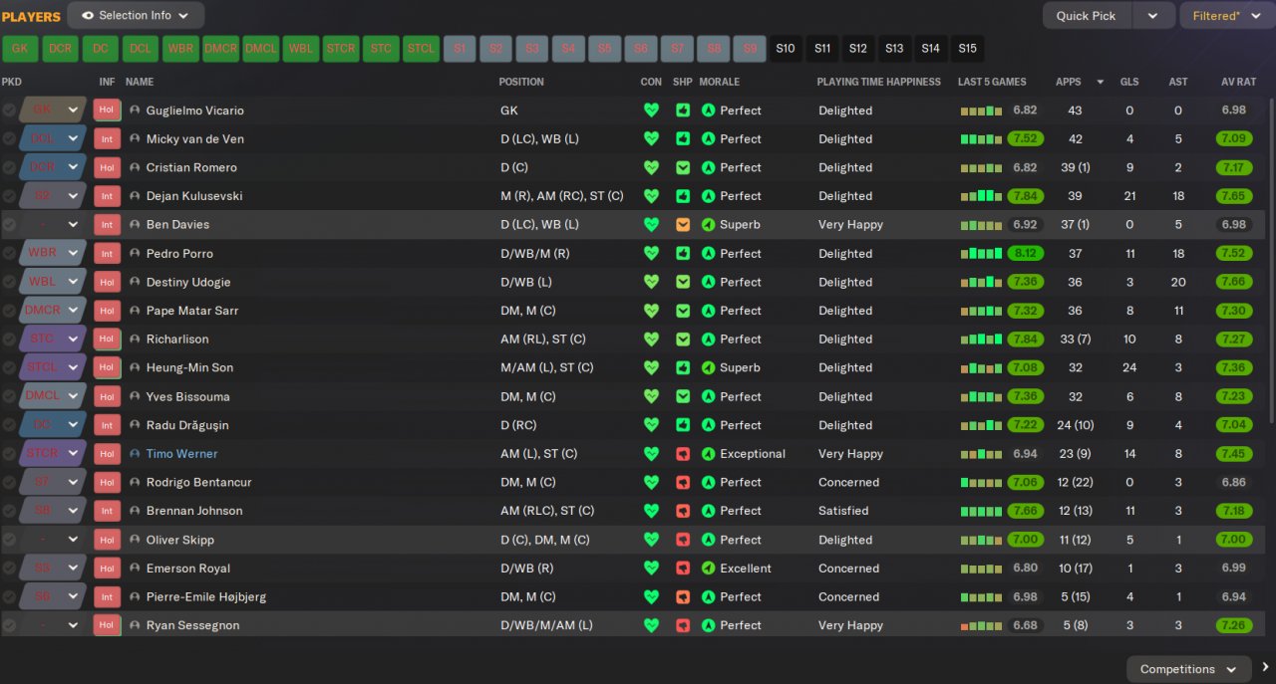Click Micky van de Ven's Int info badge
1276x684 pixels.
coord(107,139)
